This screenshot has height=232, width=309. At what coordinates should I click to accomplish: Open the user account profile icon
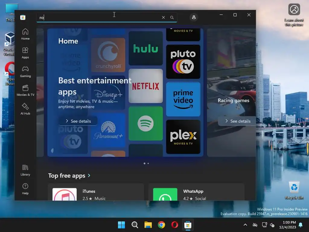click(194, 17)
